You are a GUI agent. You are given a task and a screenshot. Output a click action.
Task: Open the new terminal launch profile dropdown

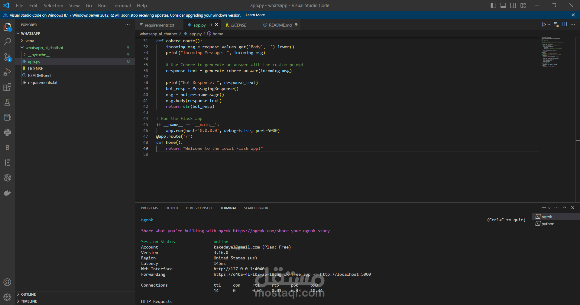[x=549, y=208]
